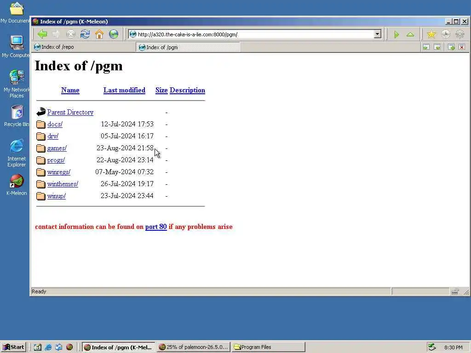Click the folder icon beside winup/
The image size is (471, 353).
coord(41,196)
